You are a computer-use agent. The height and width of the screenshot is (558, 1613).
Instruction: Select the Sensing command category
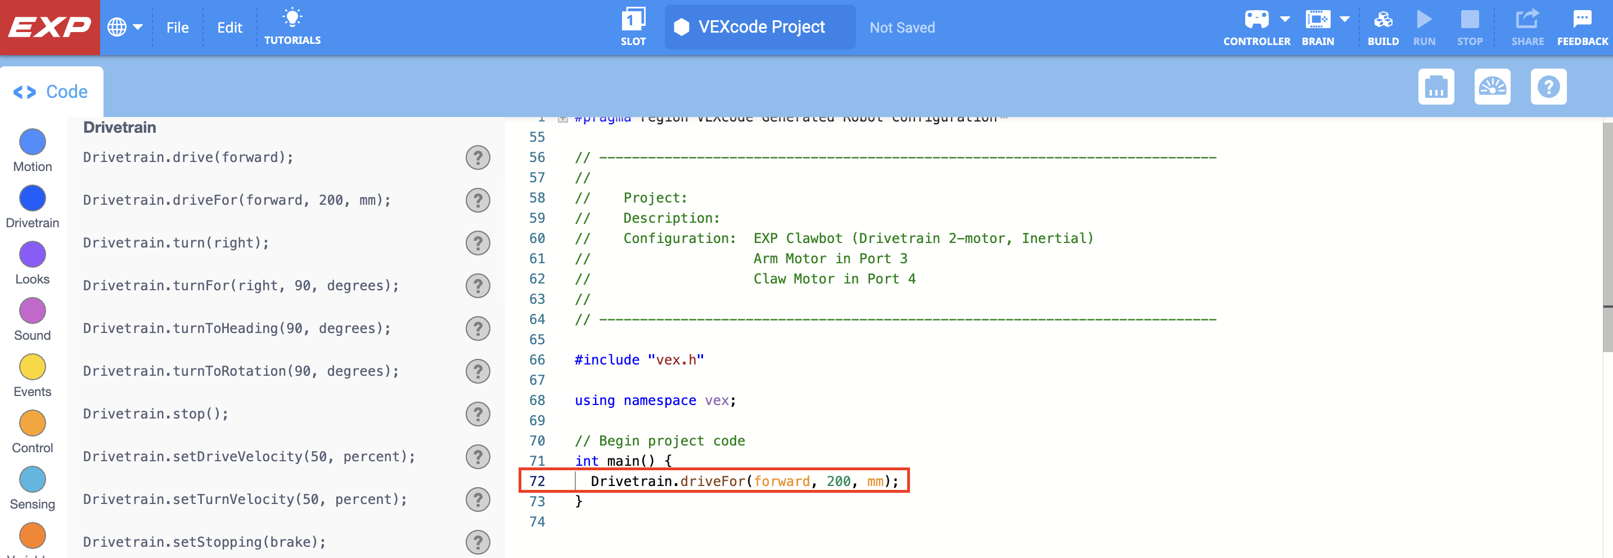[32, 480]
